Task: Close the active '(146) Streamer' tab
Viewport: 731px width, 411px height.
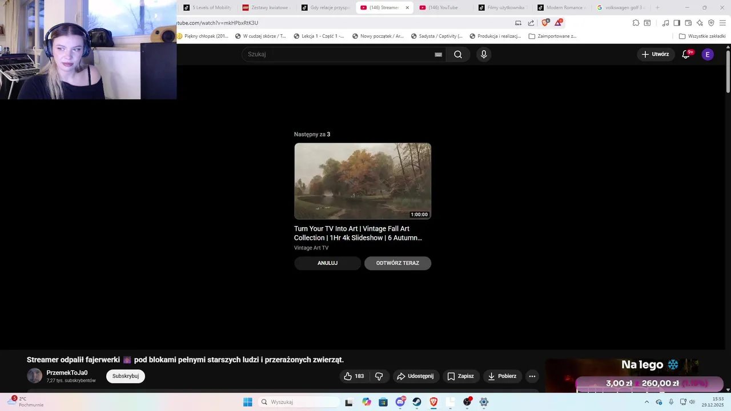Action: [407, 7]
